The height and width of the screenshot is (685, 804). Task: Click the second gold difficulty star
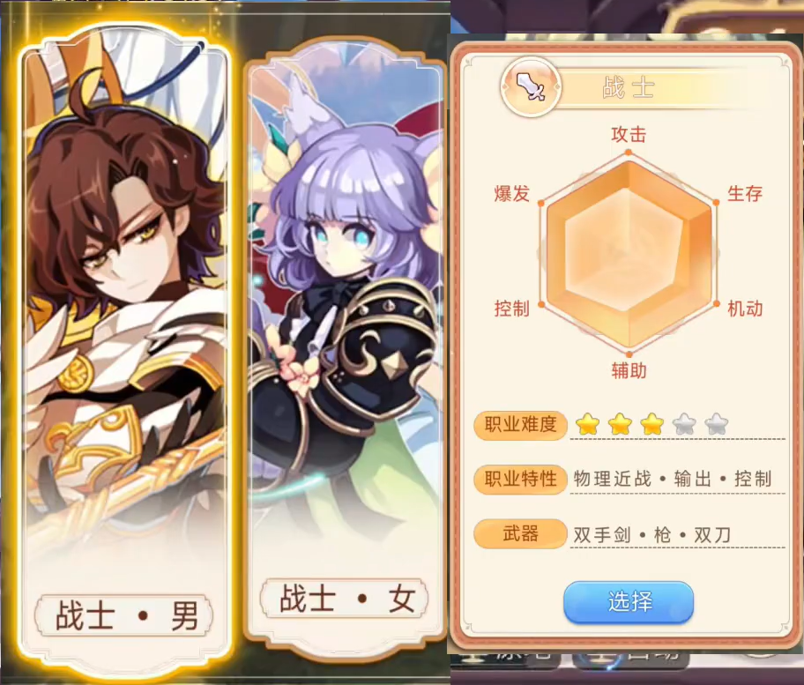pyautogui.click(x=620, y=424)
